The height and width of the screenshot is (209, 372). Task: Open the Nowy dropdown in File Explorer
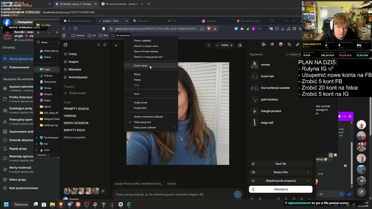44,42
